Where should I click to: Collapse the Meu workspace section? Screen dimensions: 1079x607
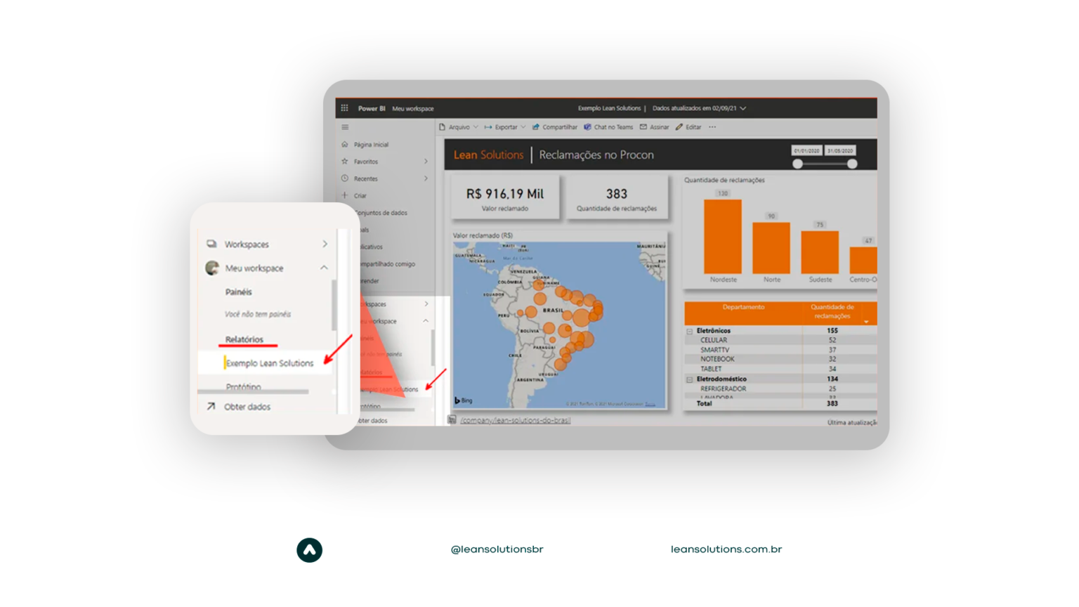click(x=324, y=268)
